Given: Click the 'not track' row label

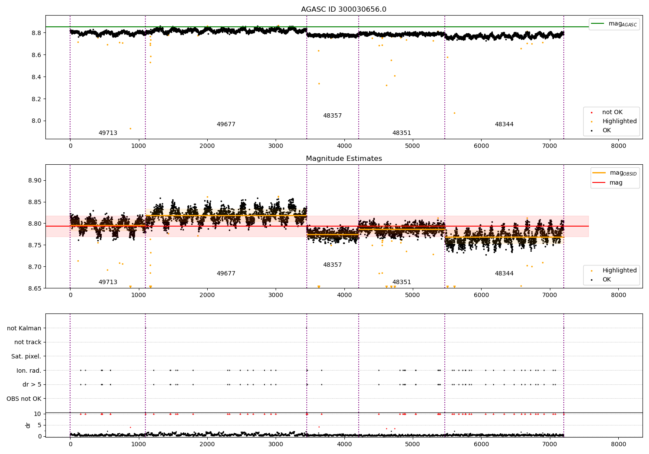Looking at the screenshot, I should point(28,342).
